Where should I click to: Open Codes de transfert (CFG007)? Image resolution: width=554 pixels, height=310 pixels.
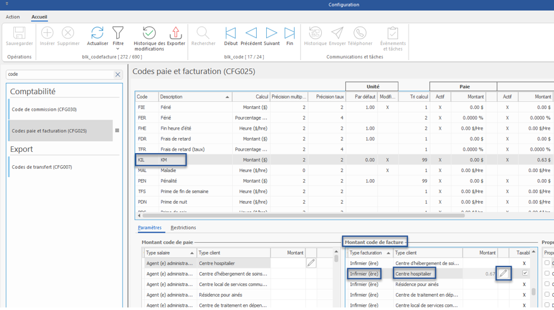point(42,167)
